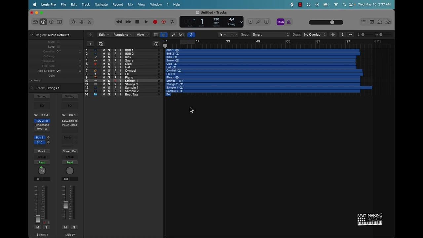The height and width of the screenshot is (238, 423).
Task: Click the waveform zoom icon
Action: [333, 35]
